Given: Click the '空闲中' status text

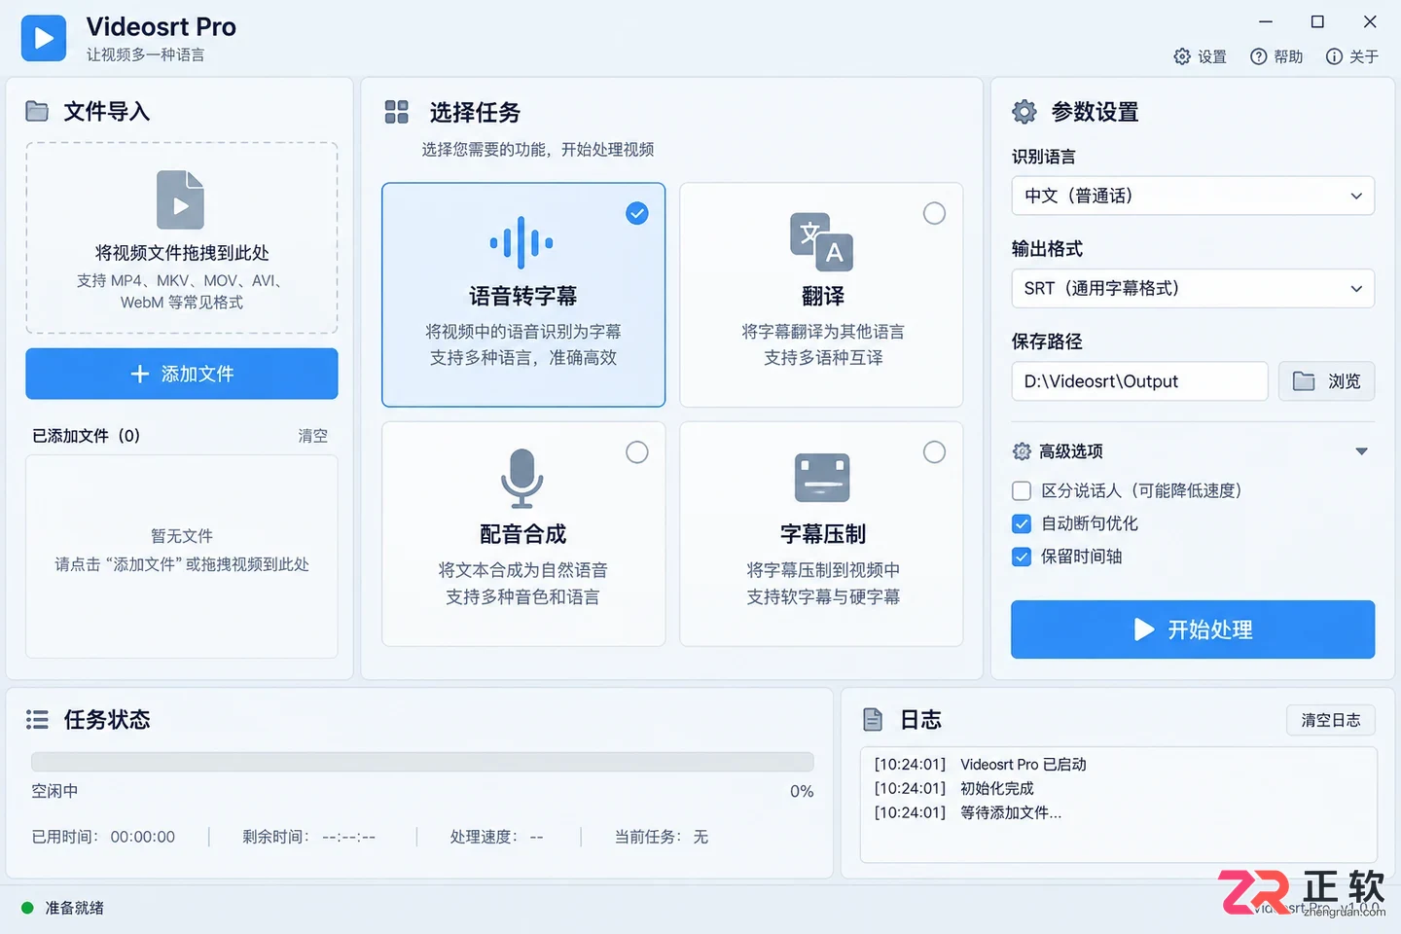Looking at the screenshot, I should 54,791.
